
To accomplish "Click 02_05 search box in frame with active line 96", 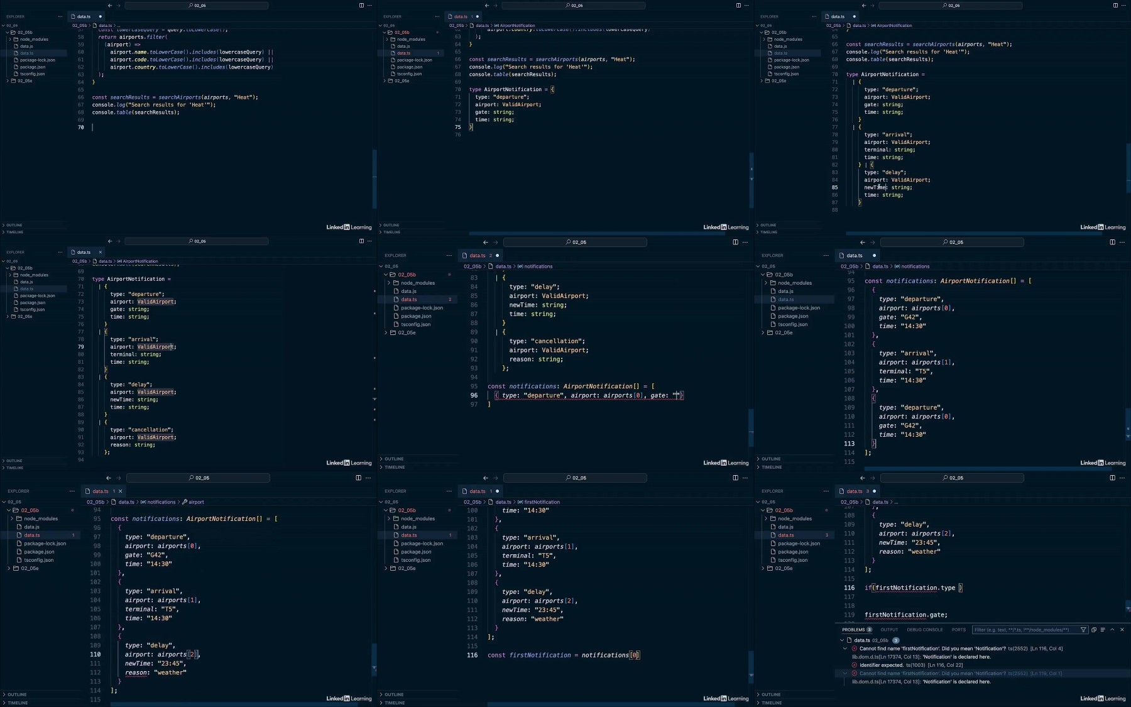I will 575,242.
